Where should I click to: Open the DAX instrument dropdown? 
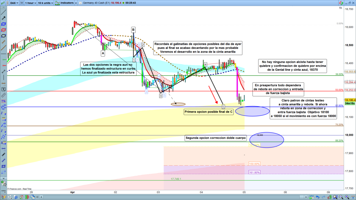[13, 3]
